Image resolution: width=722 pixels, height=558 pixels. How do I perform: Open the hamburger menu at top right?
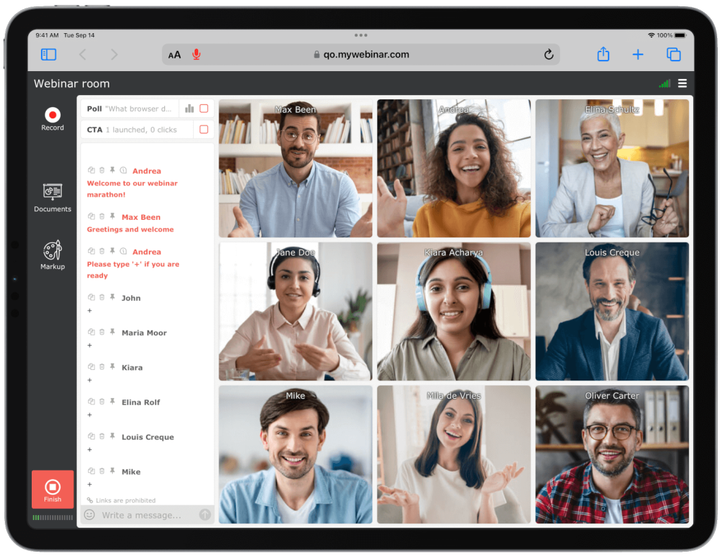[682, 82]
